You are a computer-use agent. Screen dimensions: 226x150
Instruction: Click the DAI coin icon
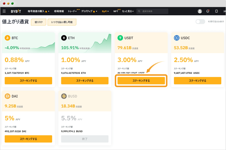pyautogui.click(x=7, y=96)
